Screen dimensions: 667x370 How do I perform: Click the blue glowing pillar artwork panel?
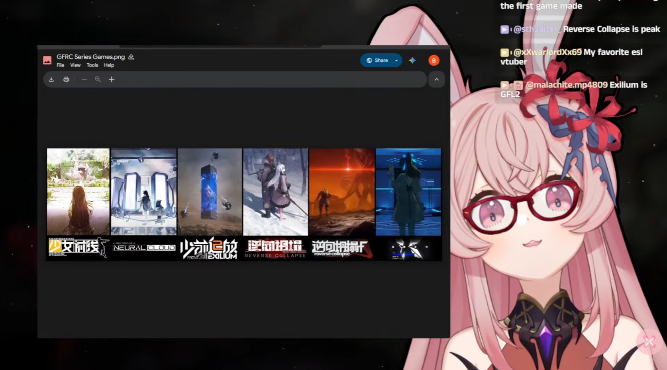pos(210,192)
